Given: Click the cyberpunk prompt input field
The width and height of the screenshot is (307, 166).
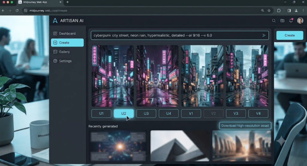Looking at the screenshot, I should tap(180, 35).
